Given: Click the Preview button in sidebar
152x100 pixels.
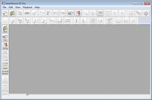Looking at the screenshot, I should click(5, 88).
